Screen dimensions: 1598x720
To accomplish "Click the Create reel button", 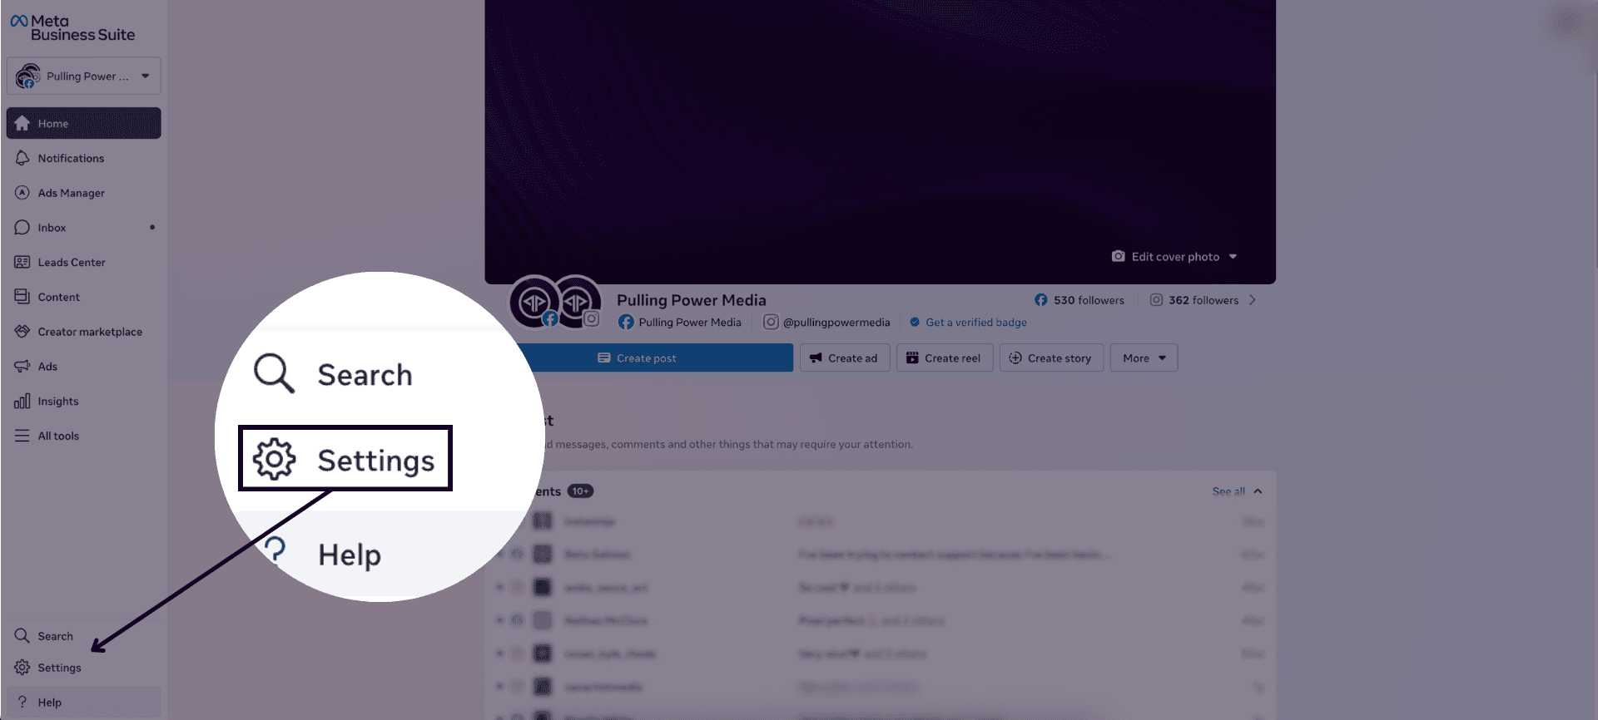I will point(945,358).
